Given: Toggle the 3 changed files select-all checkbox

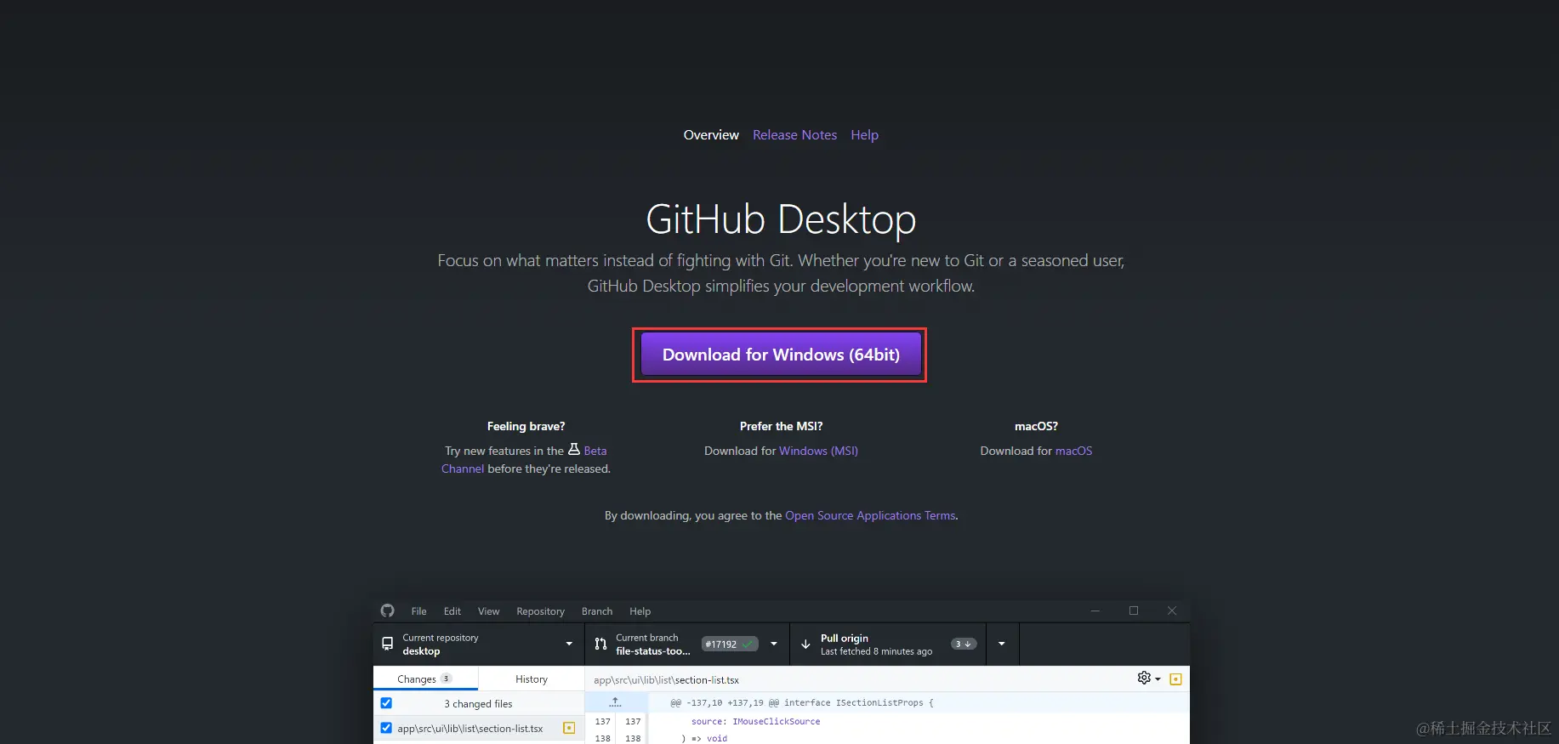Looking at the screenshot, I should (386, 703).
